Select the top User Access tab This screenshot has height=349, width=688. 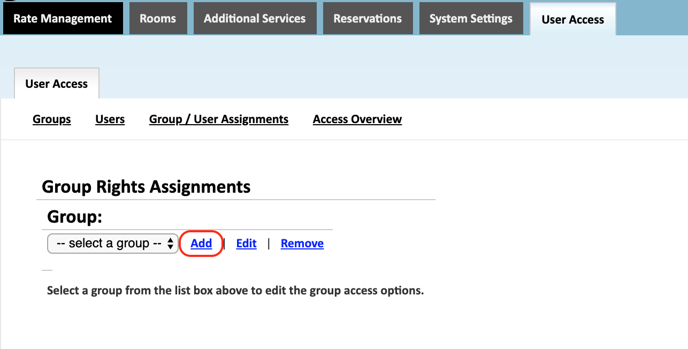coord(572,19)
